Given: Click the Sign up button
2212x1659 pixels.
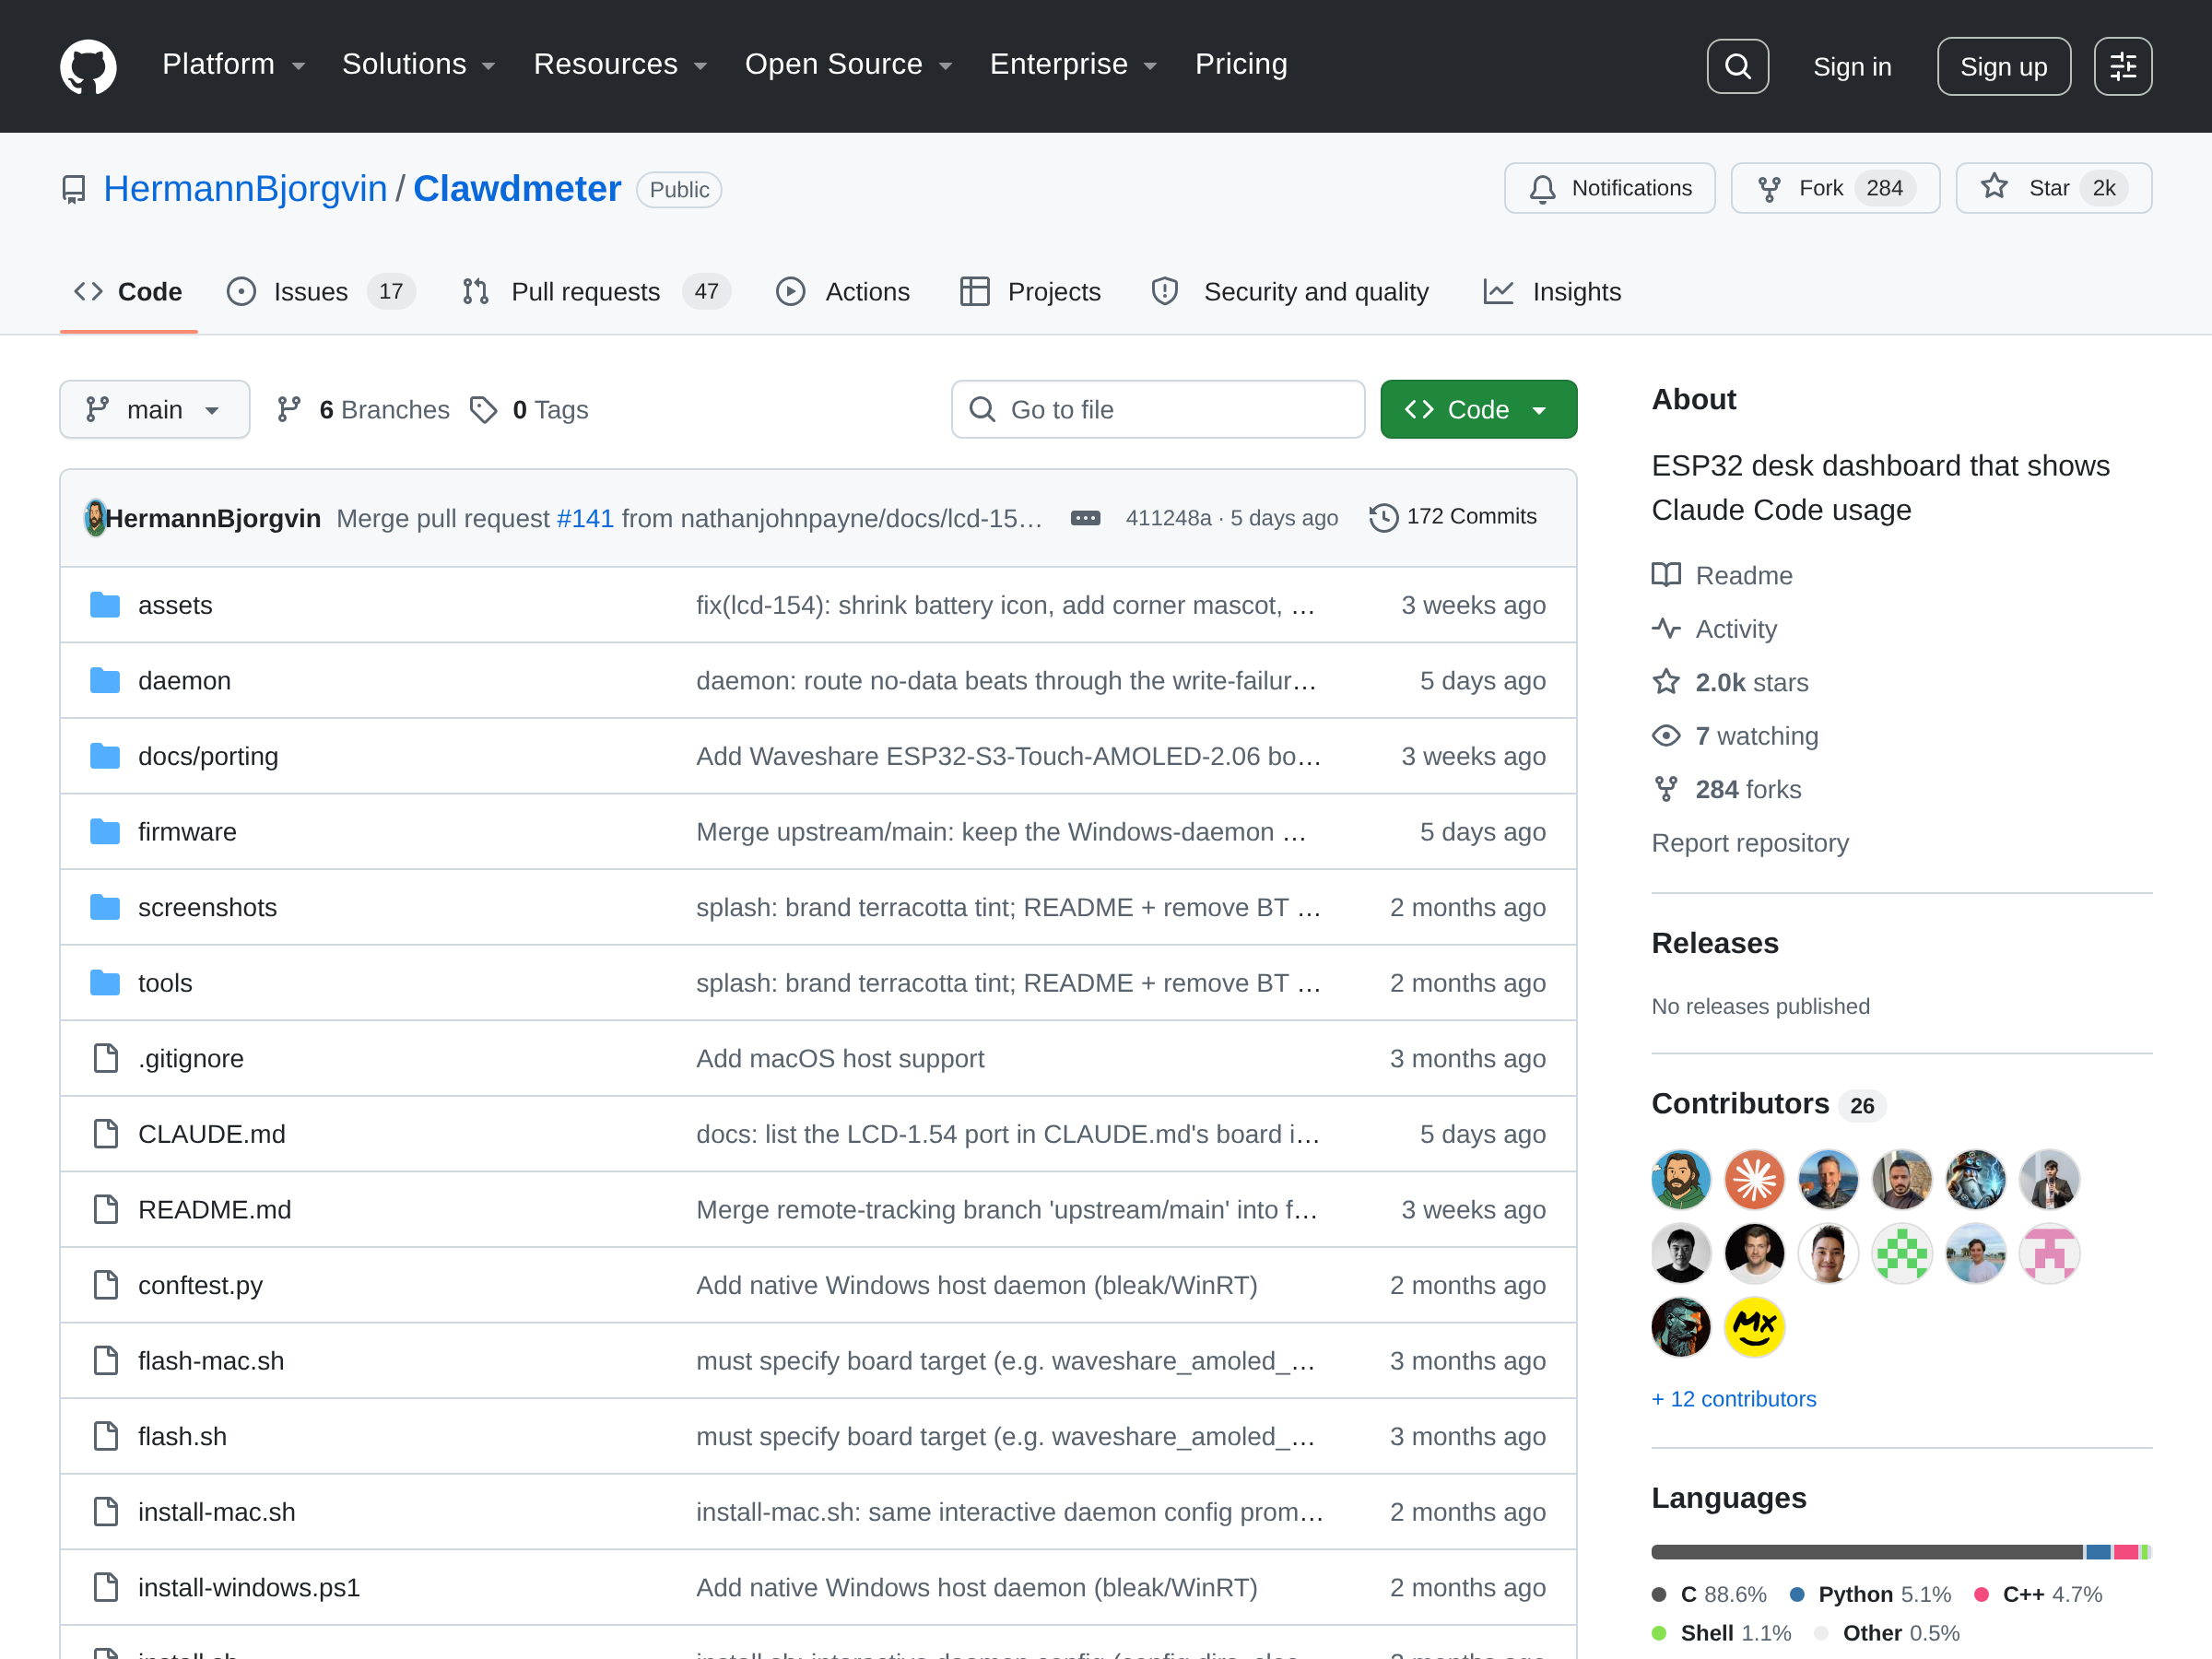Looking at the screenshot, I should click(x=2003, y=66).
